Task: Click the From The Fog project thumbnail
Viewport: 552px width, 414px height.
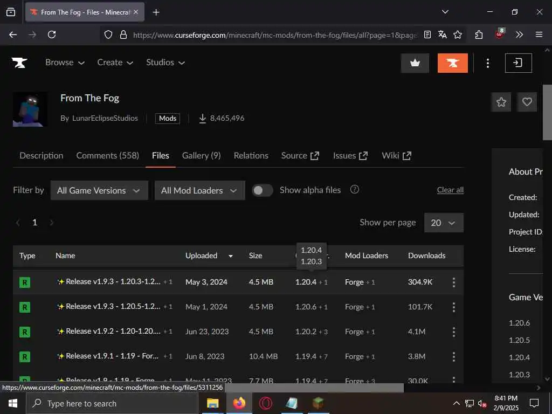Action: click(x=30, y=109)
